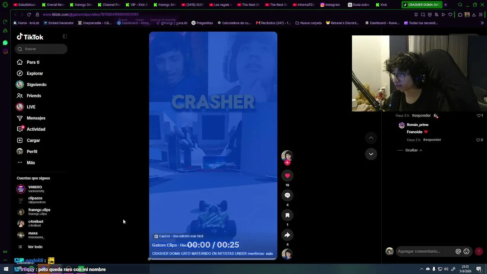
Task: Open the Siguiendo feed
Action: (31, 84)
